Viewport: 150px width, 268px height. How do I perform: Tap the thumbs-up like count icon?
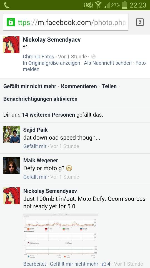click(x=104, y=264)
